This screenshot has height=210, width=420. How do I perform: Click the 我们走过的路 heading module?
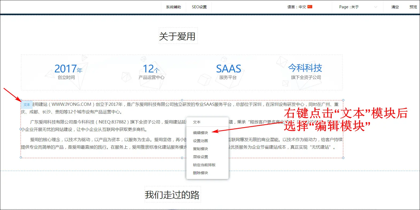(x=172, y=195)
